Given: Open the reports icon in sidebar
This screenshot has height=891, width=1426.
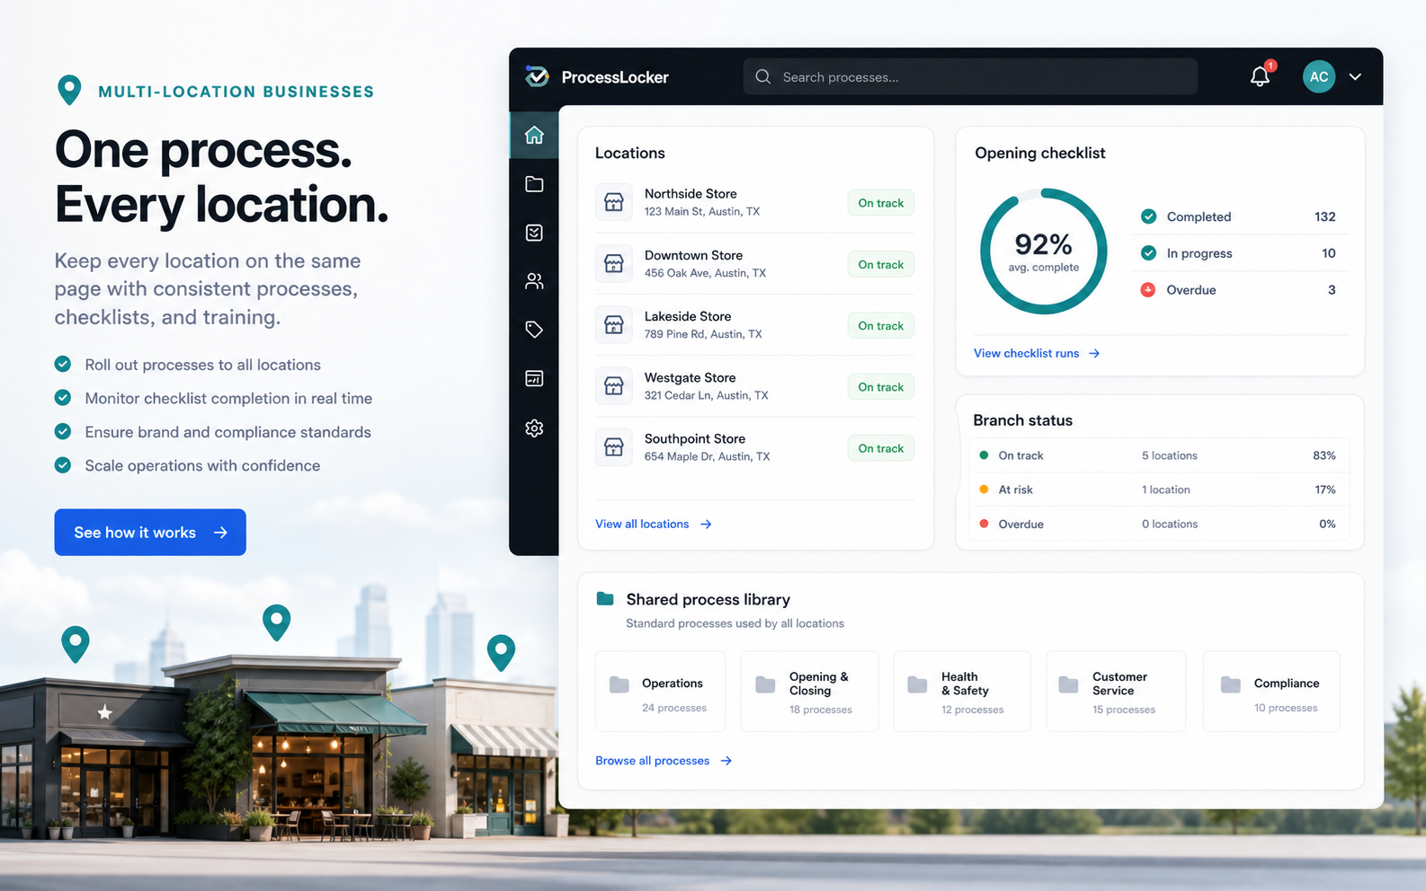Looking at the screenshot, I should point(534,378).
